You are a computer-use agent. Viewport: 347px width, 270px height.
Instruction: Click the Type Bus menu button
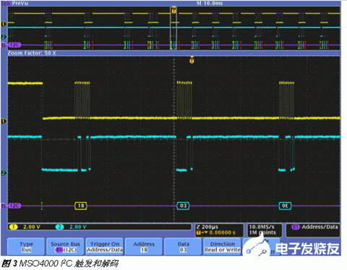(x=26, y=247)
